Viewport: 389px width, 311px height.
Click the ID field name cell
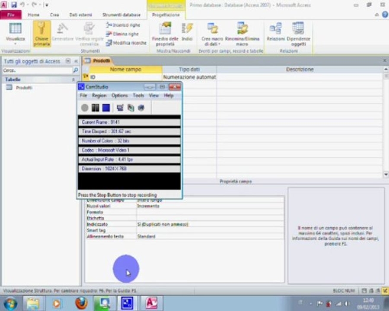[x=125, y=77]
